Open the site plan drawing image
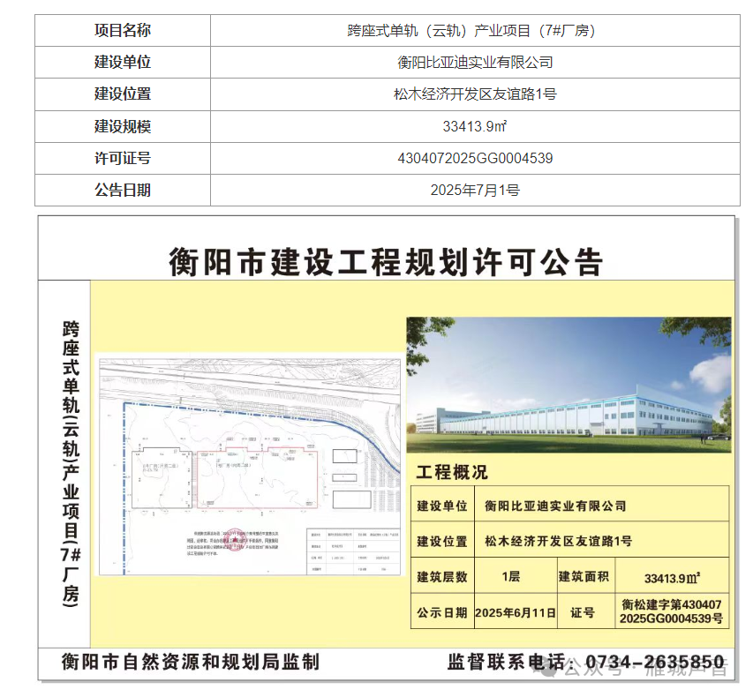Image resolution: width=753 pixels, height=697 pixels. pyautogui.click(x=250, y=466)
